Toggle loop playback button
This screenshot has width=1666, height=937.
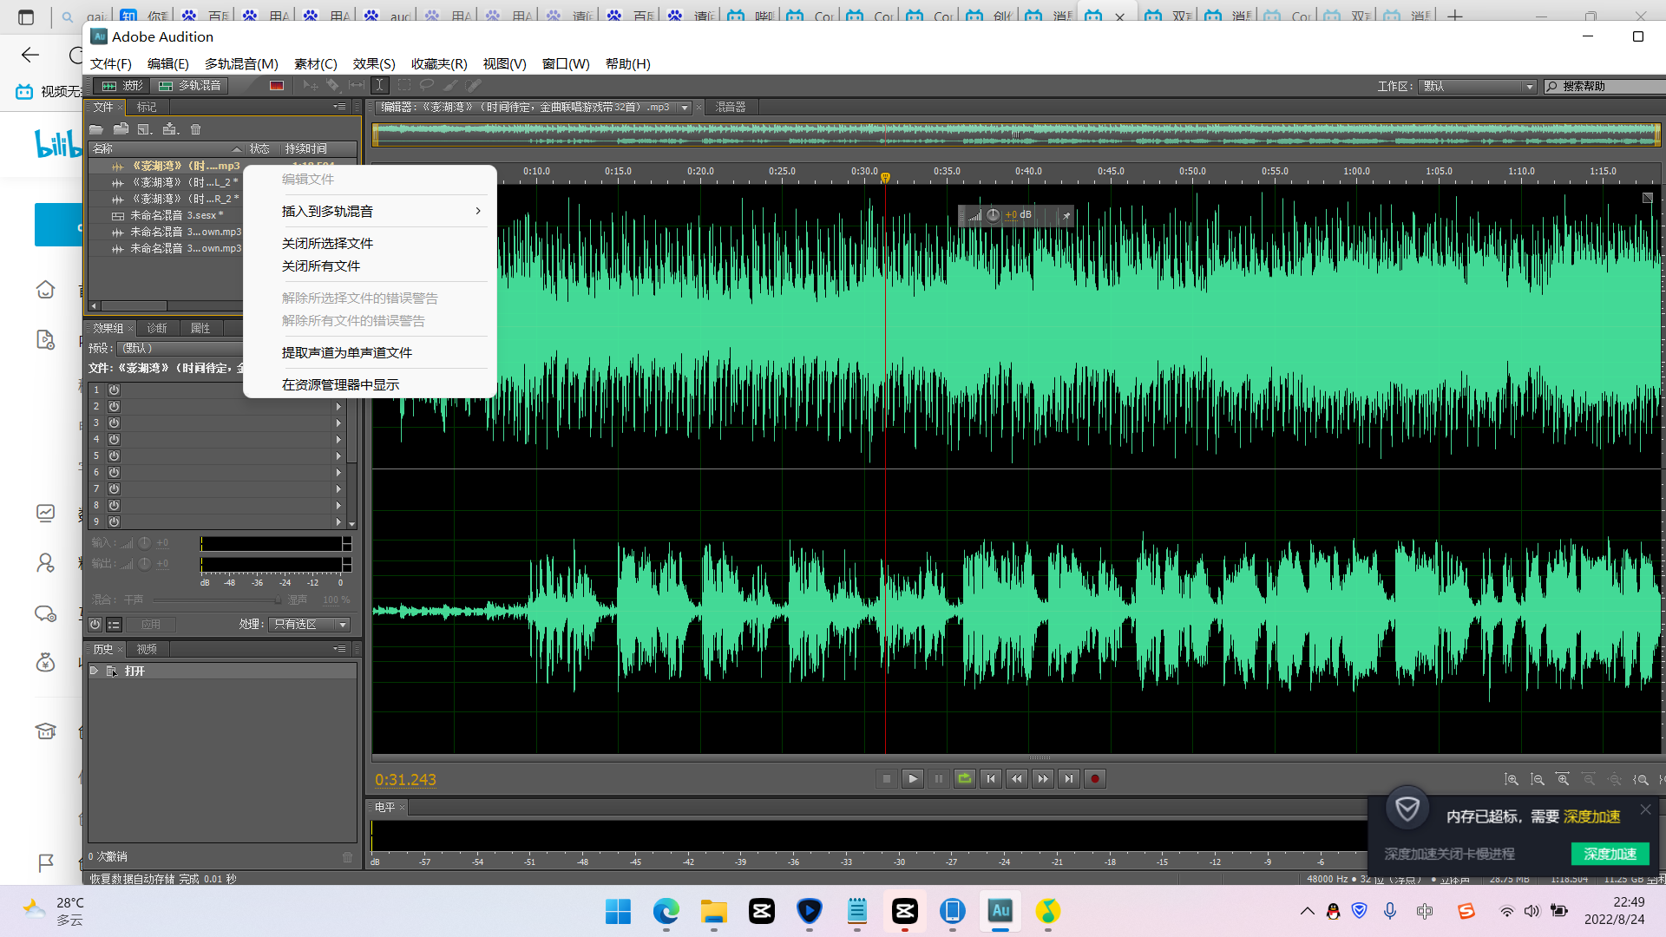click(964, 779)
